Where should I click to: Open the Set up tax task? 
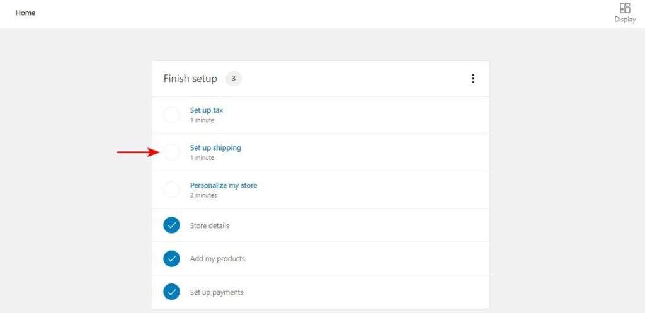207,110
